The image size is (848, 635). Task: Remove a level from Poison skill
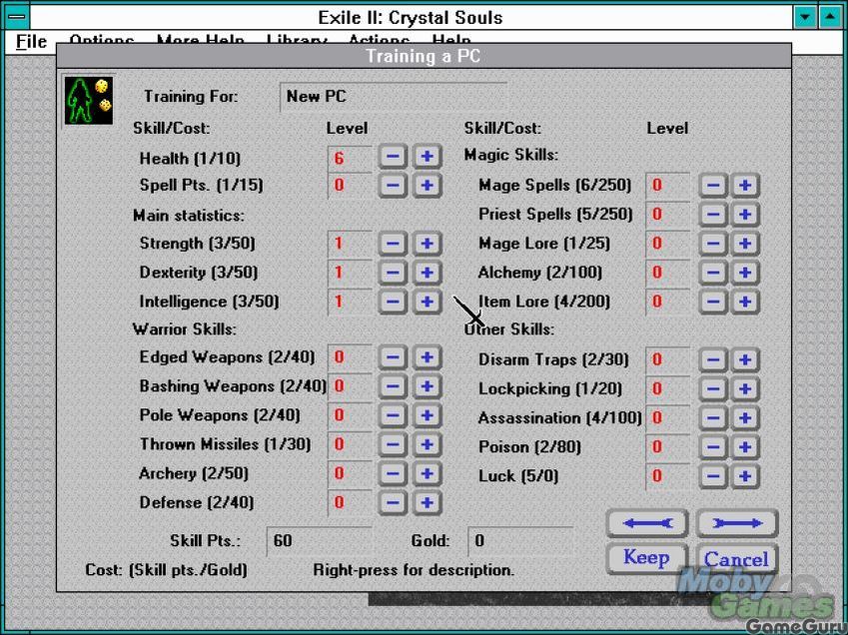coord(713,447)
